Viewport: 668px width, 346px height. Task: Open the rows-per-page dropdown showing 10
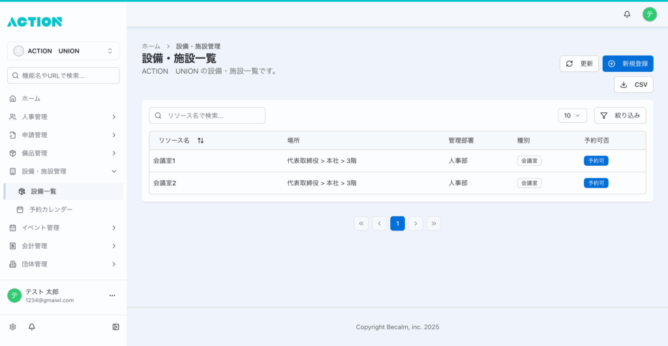(572, 116)
